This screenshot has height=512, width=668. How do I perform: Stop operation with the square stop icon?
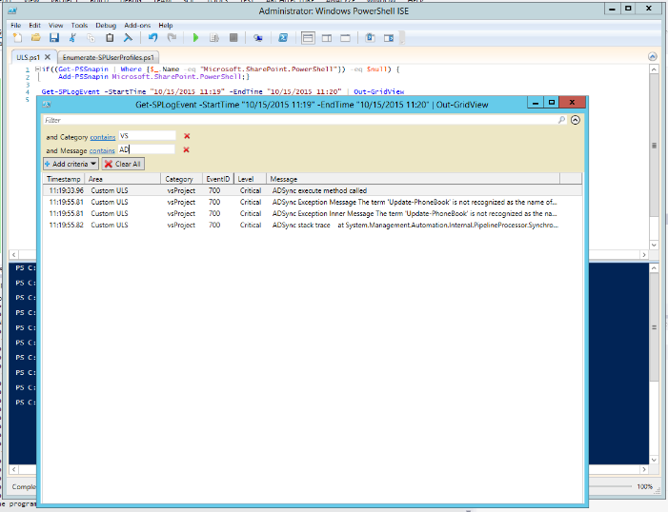pyautogui.click(x=233, y=38)
